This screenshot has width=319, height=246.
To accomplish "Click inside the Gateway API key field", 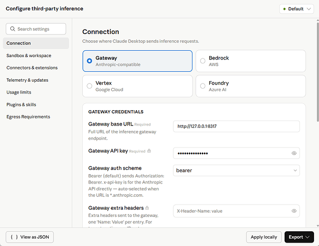I will [x=236, y=153].
